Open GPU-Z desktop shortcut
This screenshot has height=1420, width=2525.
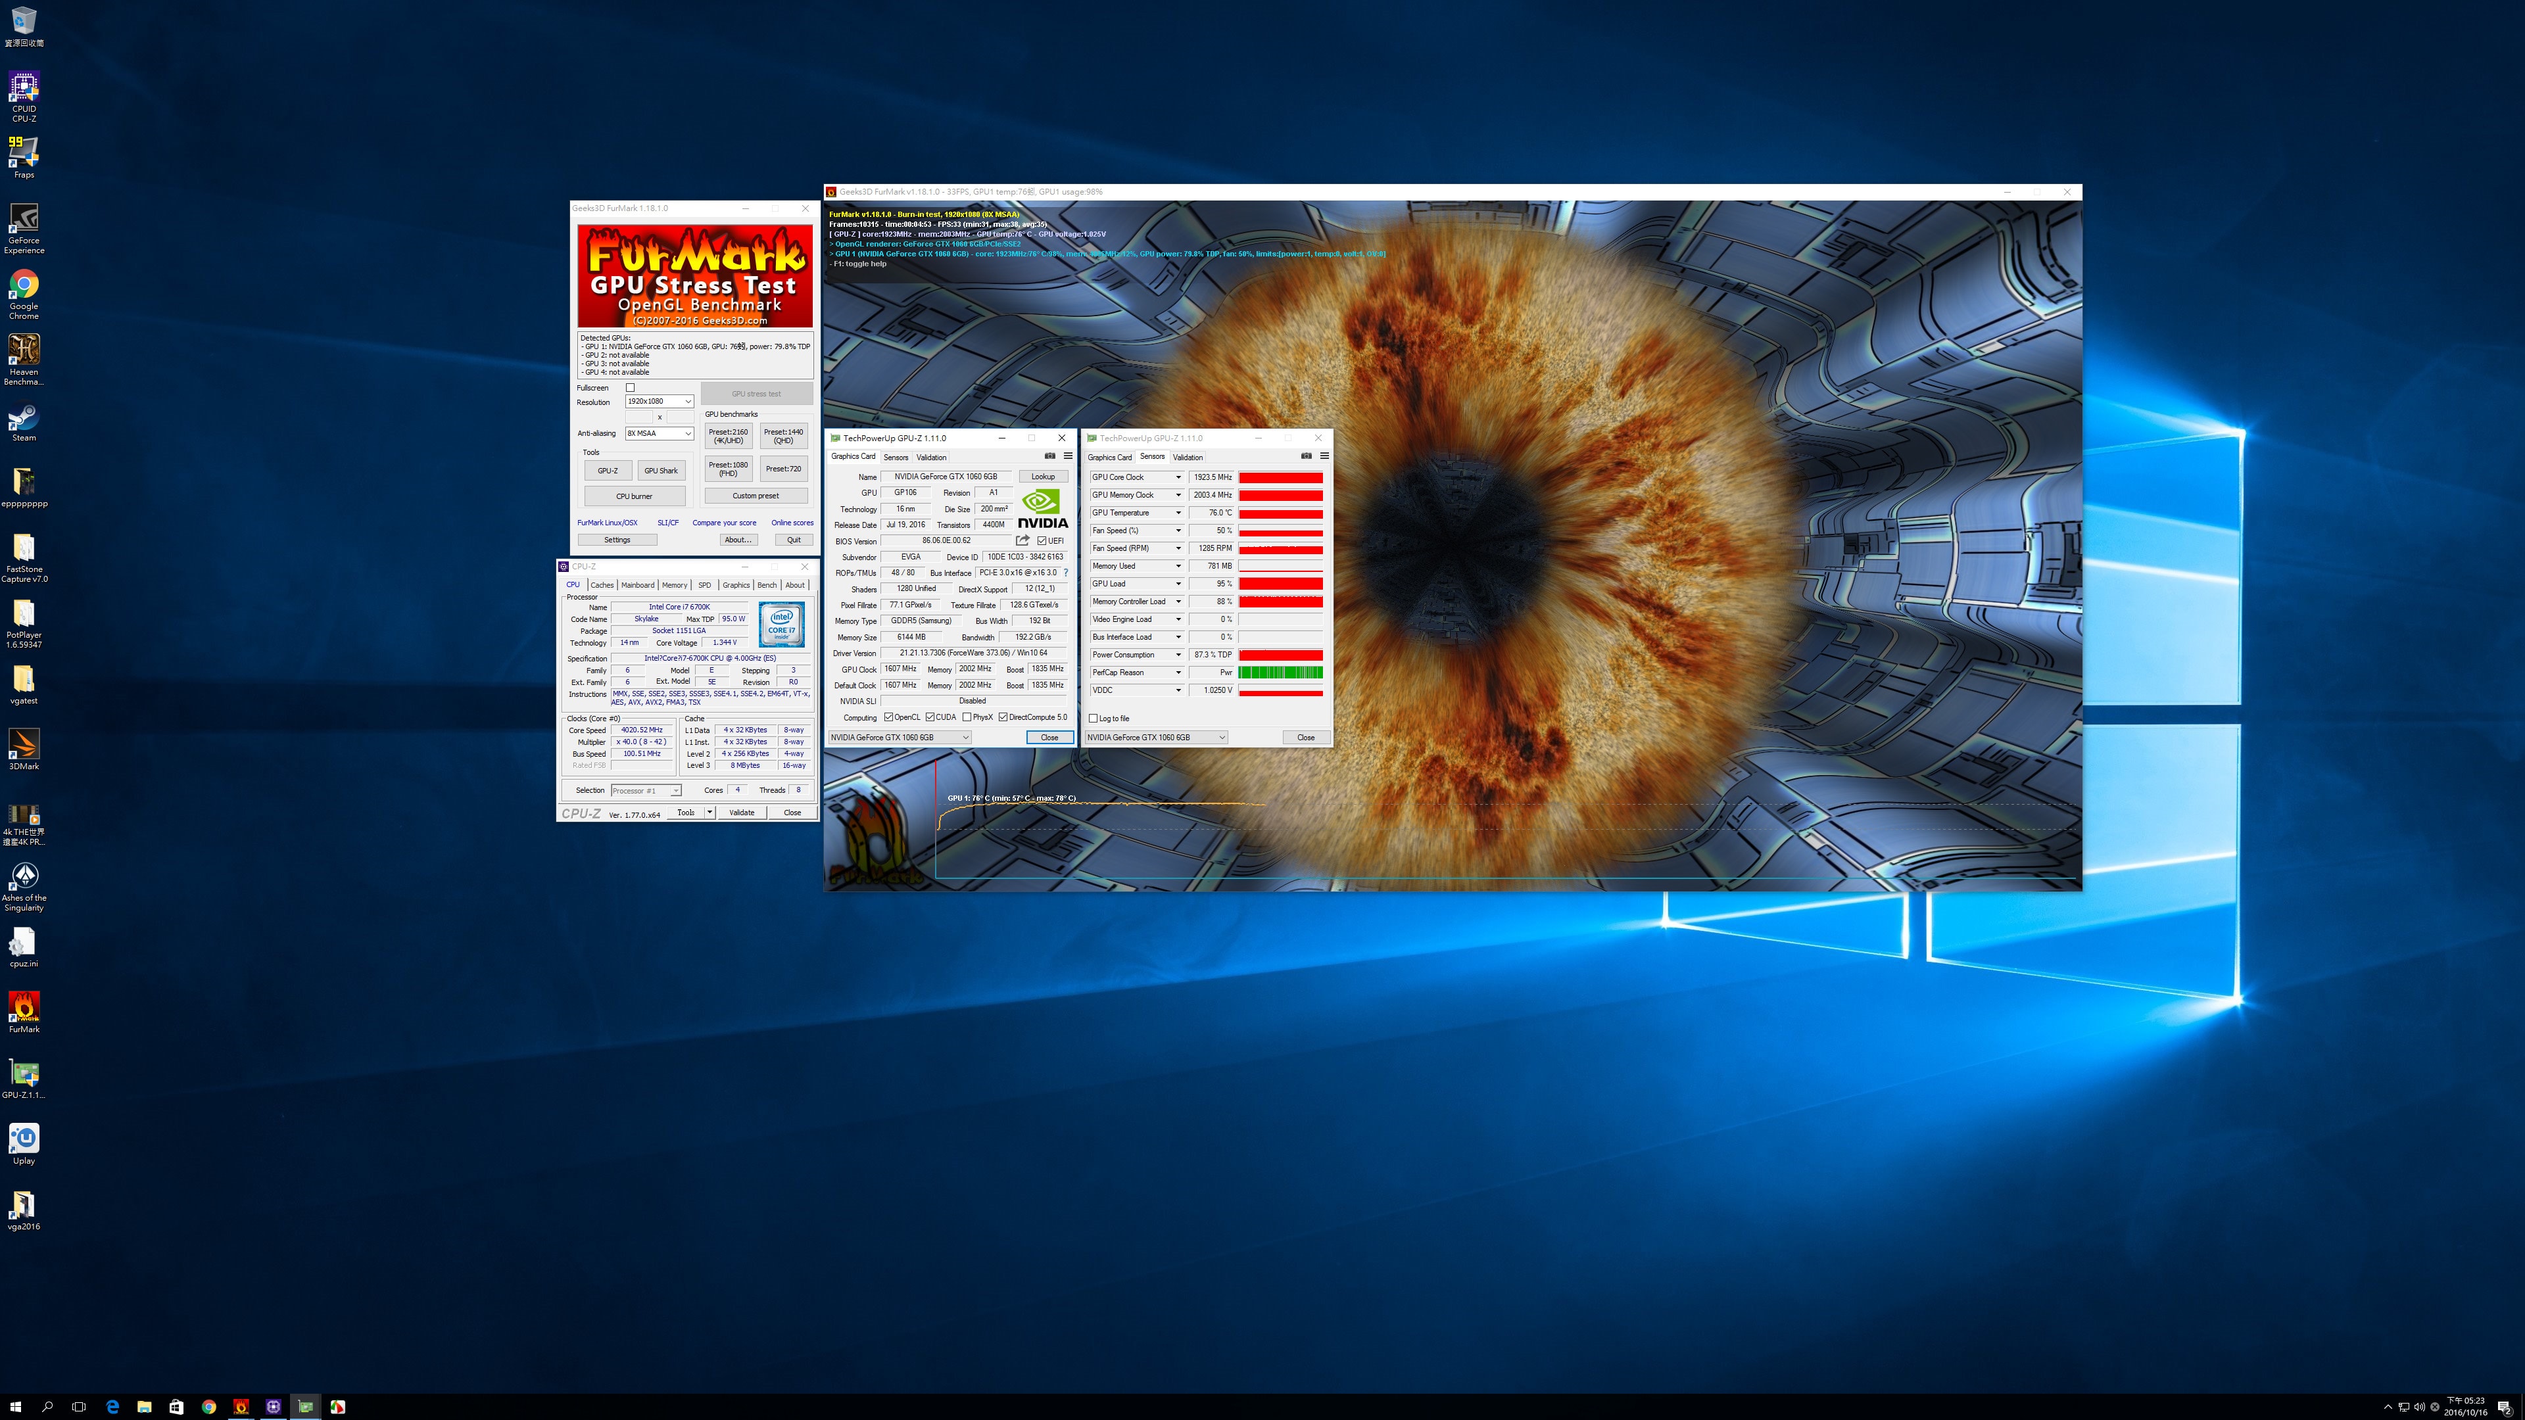point(24,1078)
